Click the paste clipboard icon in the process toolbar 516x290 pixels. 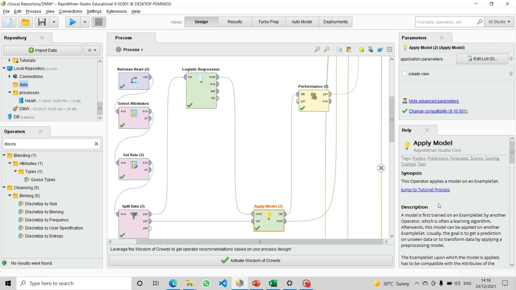(349, 50)
